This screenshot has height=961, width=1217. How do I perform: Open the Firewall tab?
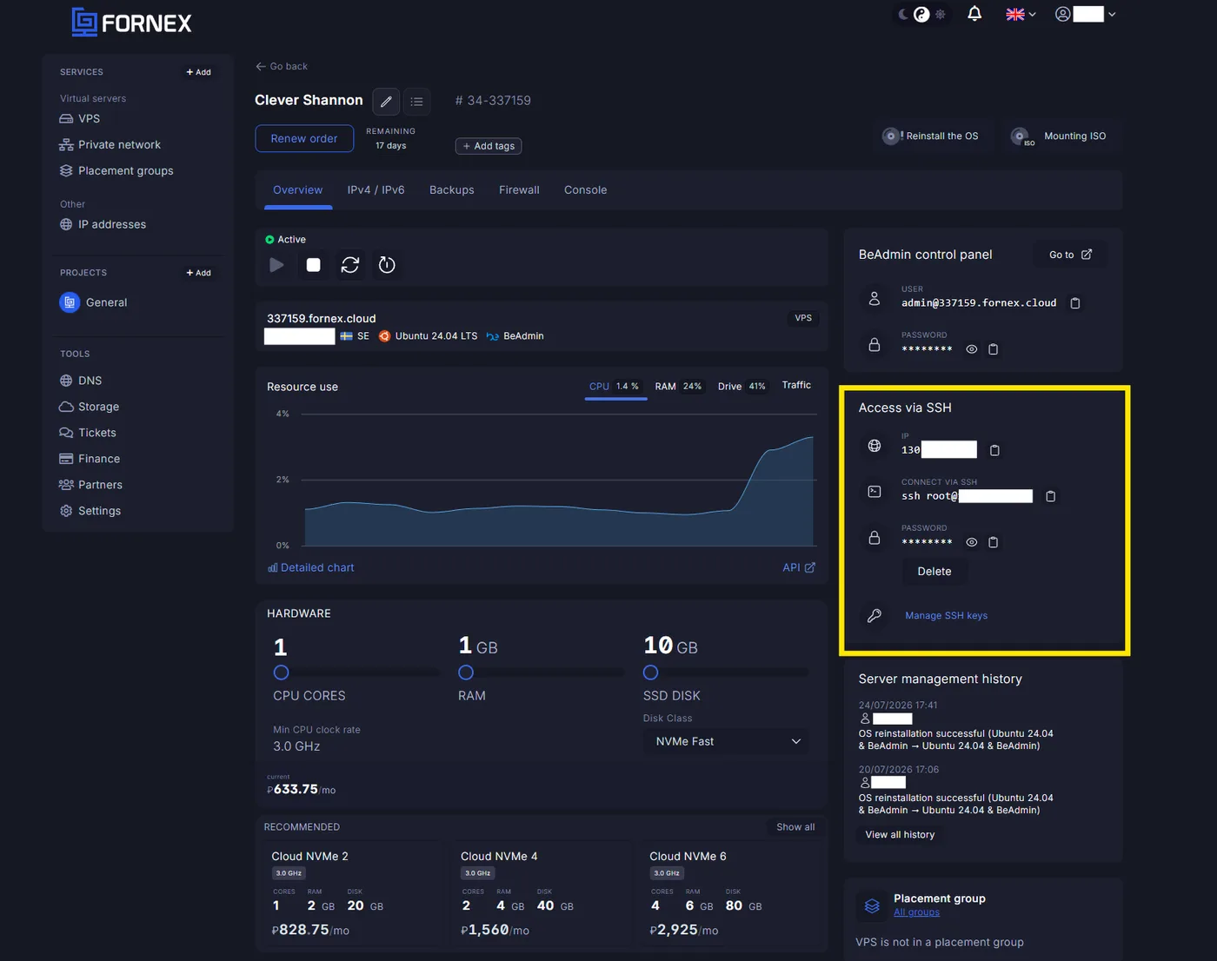coord(519,189)
